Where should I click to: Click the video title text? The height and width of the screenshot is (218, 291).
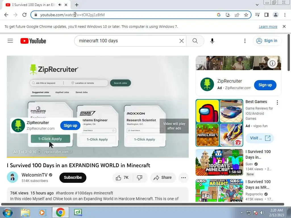(x=78, y=165)
